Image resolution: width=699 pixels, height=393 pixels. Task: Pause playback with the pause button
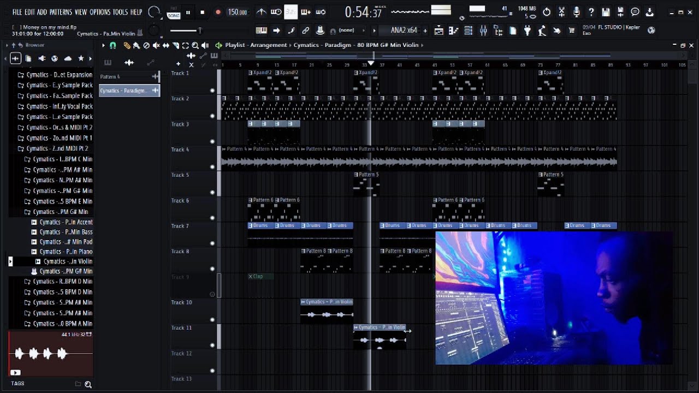[188, 12]
